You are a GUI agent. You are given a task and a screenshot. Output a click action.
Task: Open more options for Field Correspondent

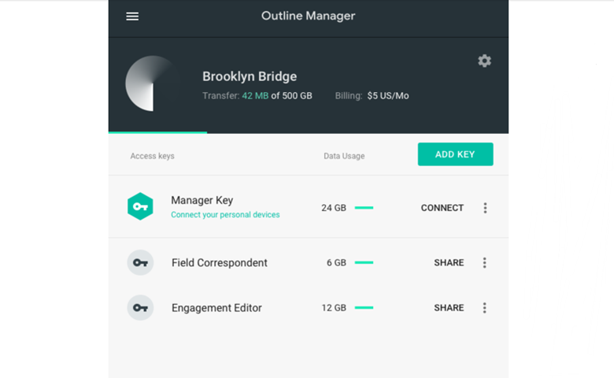coord(485,263)
